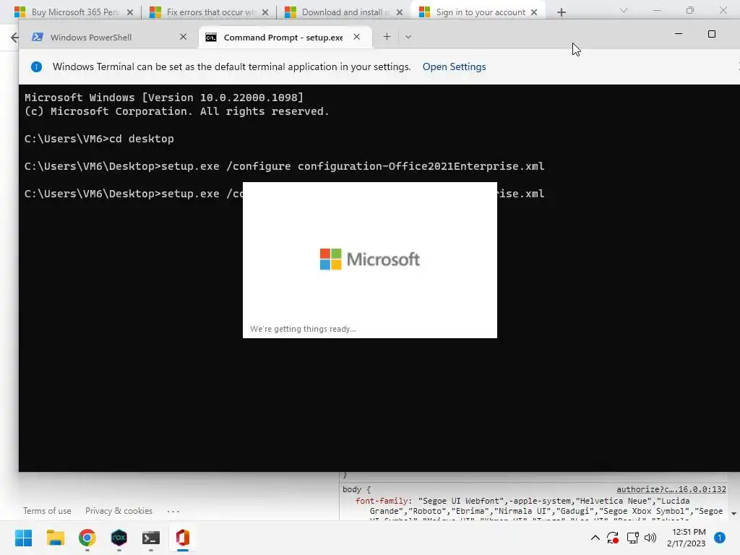This screenshot has width=740, height=555.
Task: Maximize the Windows Terminal window
Action: pos(712,34)
